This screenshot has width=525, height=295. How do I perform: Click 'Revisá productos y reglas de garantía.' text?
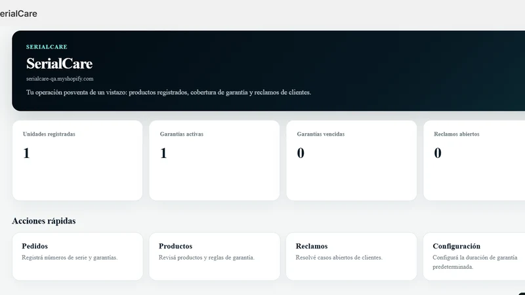pyautogui.click(x=207, y=258)
